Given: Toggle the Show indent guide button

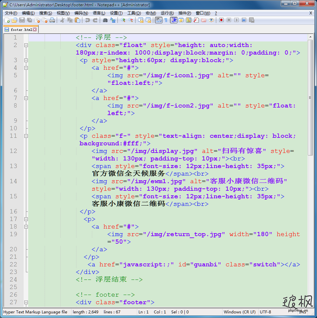Looking at the screenshot, I should [174, 20].
